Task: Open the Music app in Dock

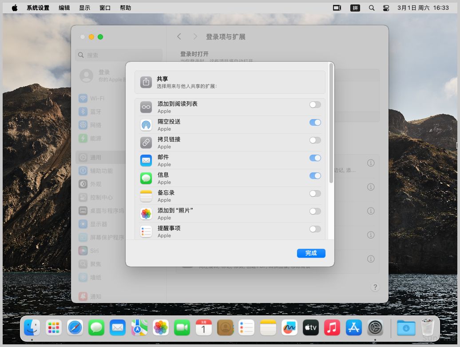Action: click(332, 328)
